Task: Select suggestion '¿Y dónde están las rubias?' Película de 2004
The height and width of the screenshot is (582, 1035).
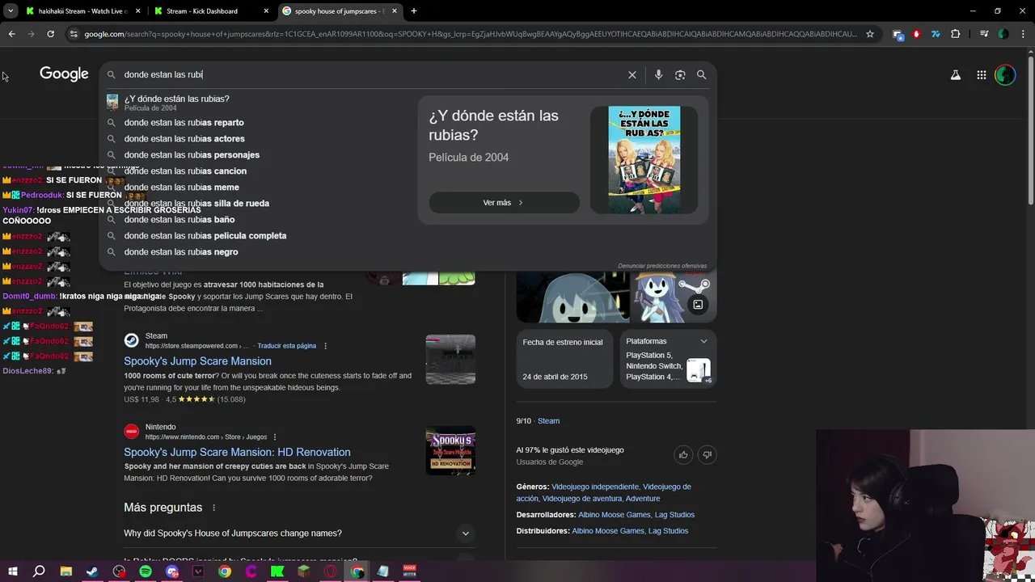Action: coord(259,103)
